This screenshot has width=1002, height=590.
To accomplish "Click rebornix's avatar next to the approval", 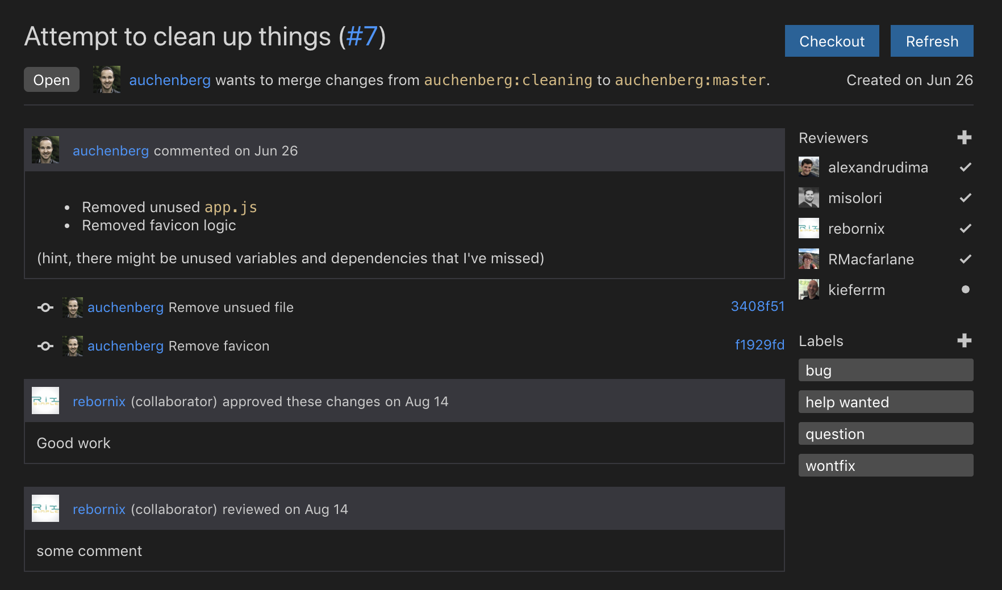I will click(45, 401).
